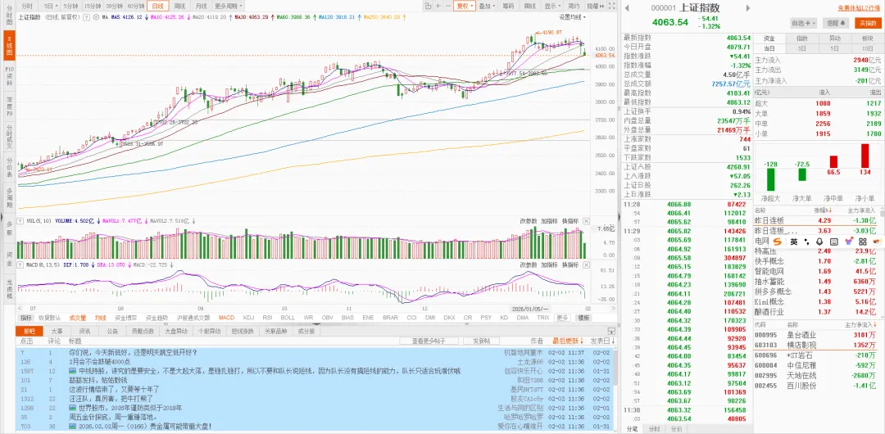Select 3日 funds period tab

pyautogui.click(x=801, y=48)
